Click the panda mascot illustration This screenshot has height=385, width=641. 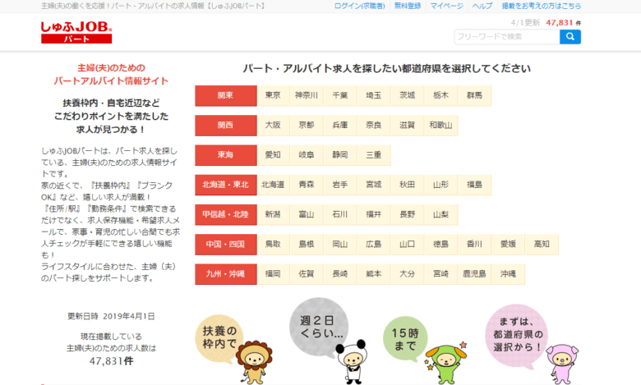pyautogui.click(x=352, y=361)
